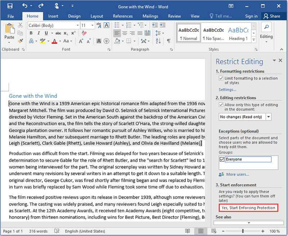Switch to the Review tab

pyautogui.click(x=174, y=16)
